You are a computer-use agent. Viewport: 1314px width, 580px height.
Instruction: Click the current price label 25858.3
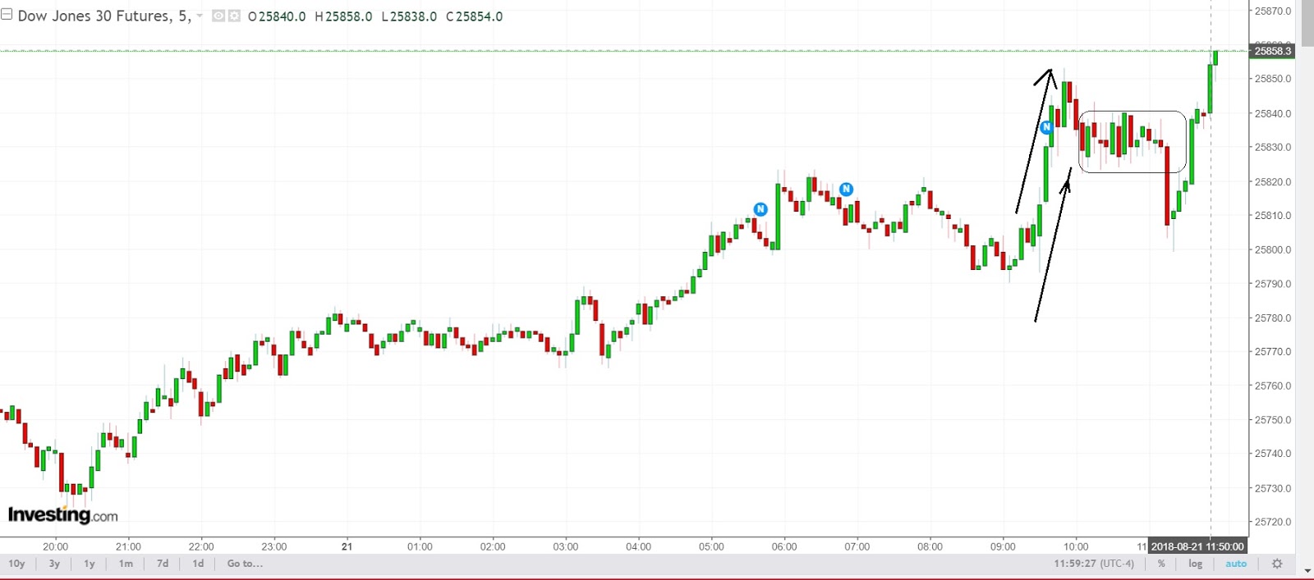1273,51
